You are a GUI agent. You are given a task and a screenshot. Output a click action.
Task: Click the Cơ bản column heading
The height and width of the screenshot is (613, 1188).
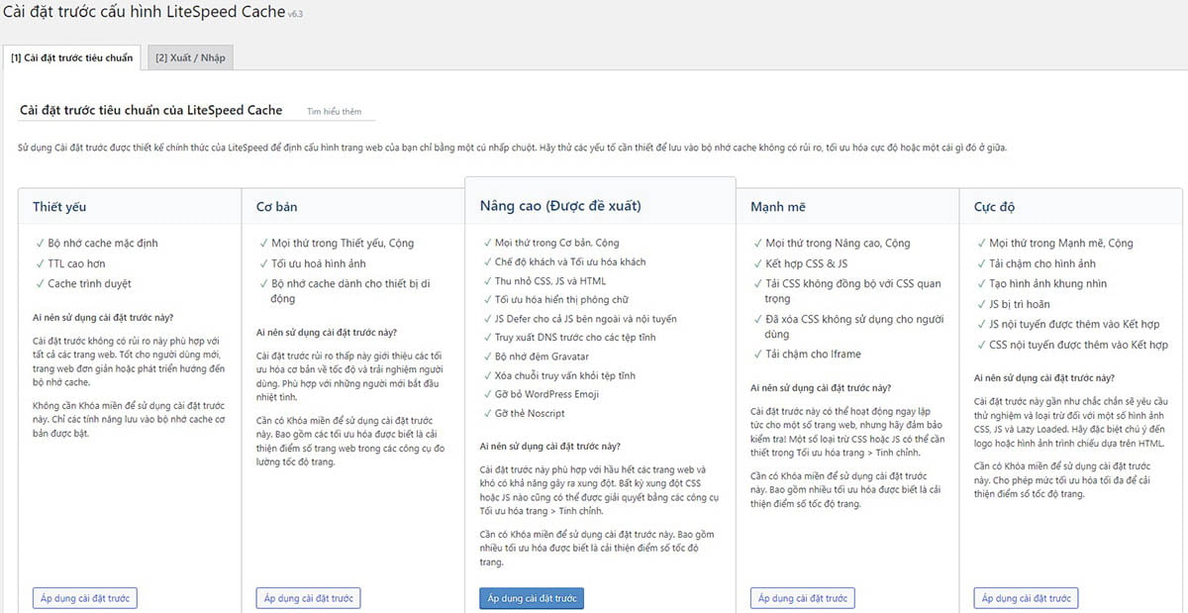277,207
